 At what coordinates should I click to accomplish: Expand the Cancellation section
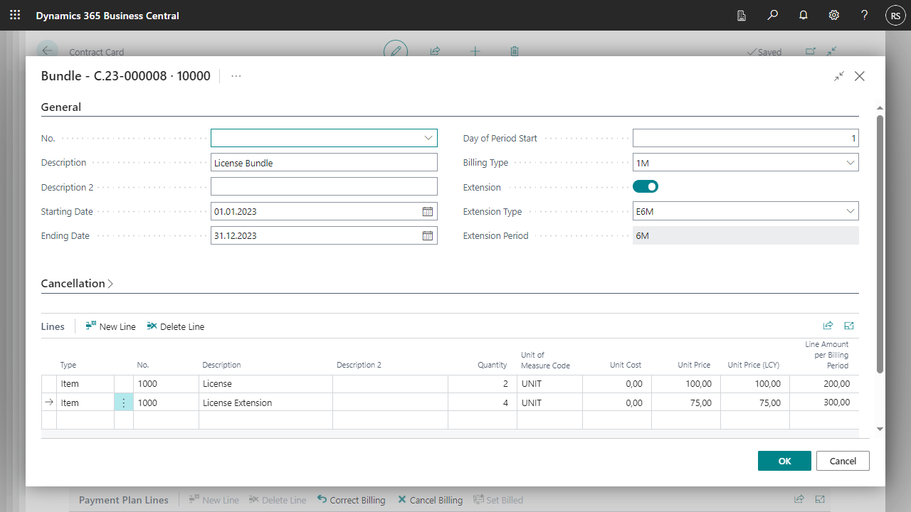coord(77,283)
